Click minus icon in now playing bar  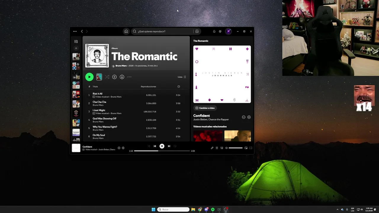(x=119, y=148)
